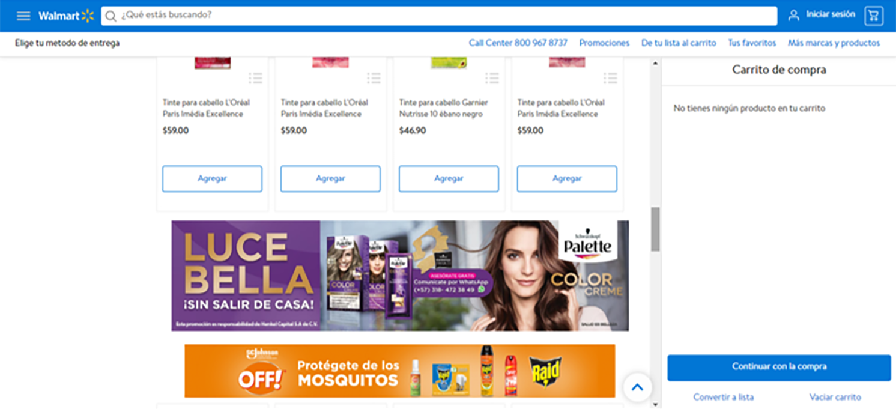
Task: Open the Palette Luce Bella banner
Action: point(400,276)
